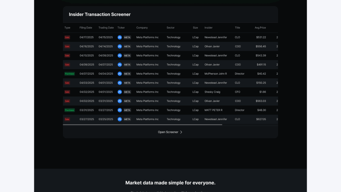Click Insider Transaction Screener heading
This screenshot has height=192, width=341.
pyautogui.click(x=100, y=14)
